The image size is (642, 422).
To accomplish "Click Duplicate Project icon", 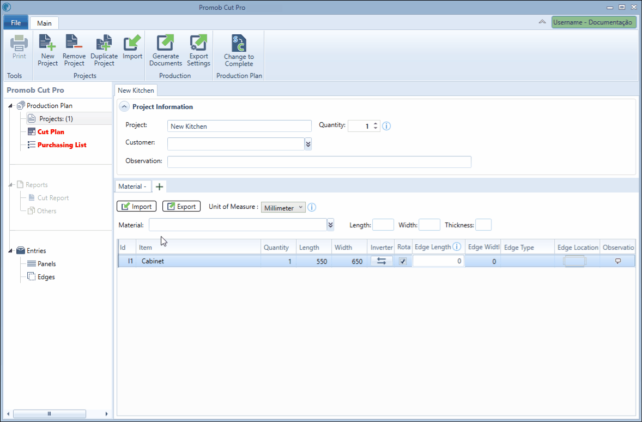I will pos(104,43).
